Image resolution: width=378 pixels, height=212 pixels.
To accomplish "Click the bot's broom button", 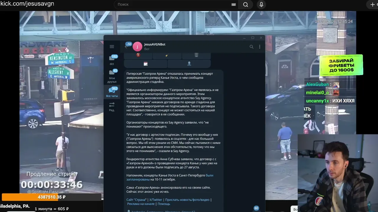I will (x=167, y=55).
